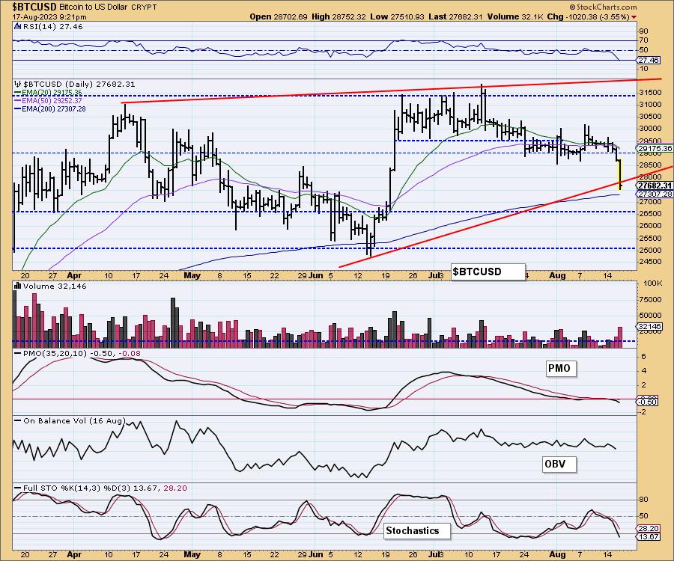This screenshot has height=561, width=674.
Task: Click the volume bars icon before Volume label
Action: [17, 286]
